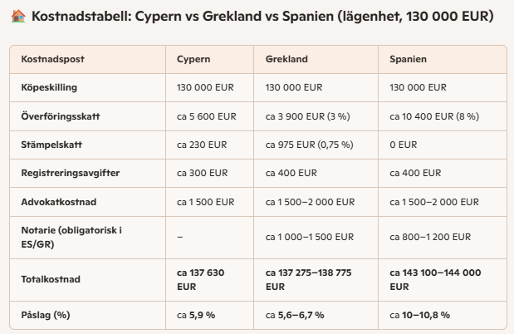Click the Cypern column header
The width and height of the screenshot is (514, 334).
coord(193,60)
